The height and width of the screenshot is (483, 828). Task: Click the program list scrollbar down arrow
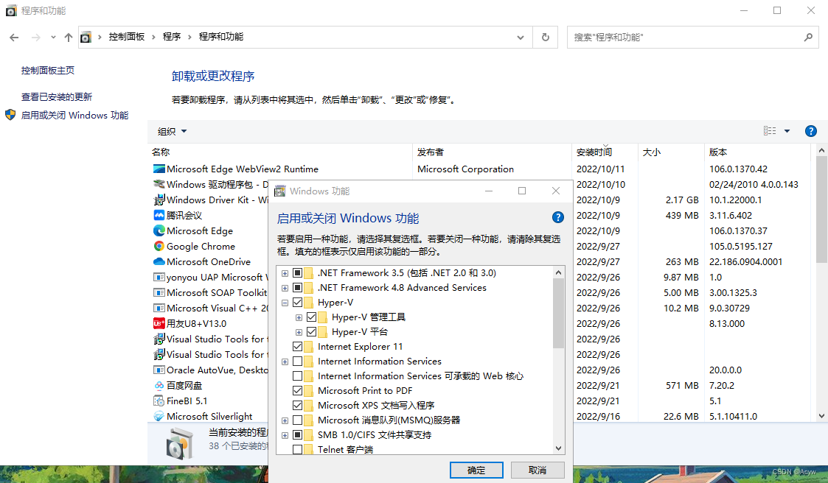821,416
